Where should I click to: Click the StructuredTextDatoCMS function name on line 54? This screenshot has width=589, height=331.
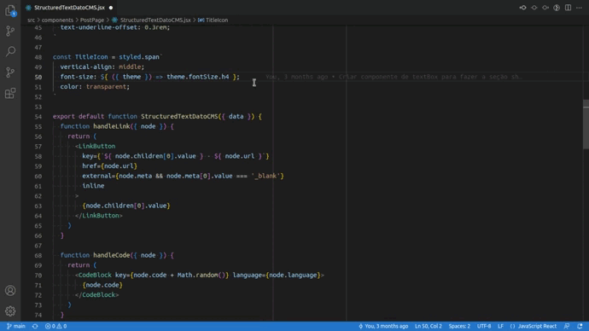179,116
